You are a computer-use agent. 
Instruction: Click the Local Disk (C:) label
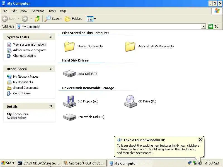87,74
